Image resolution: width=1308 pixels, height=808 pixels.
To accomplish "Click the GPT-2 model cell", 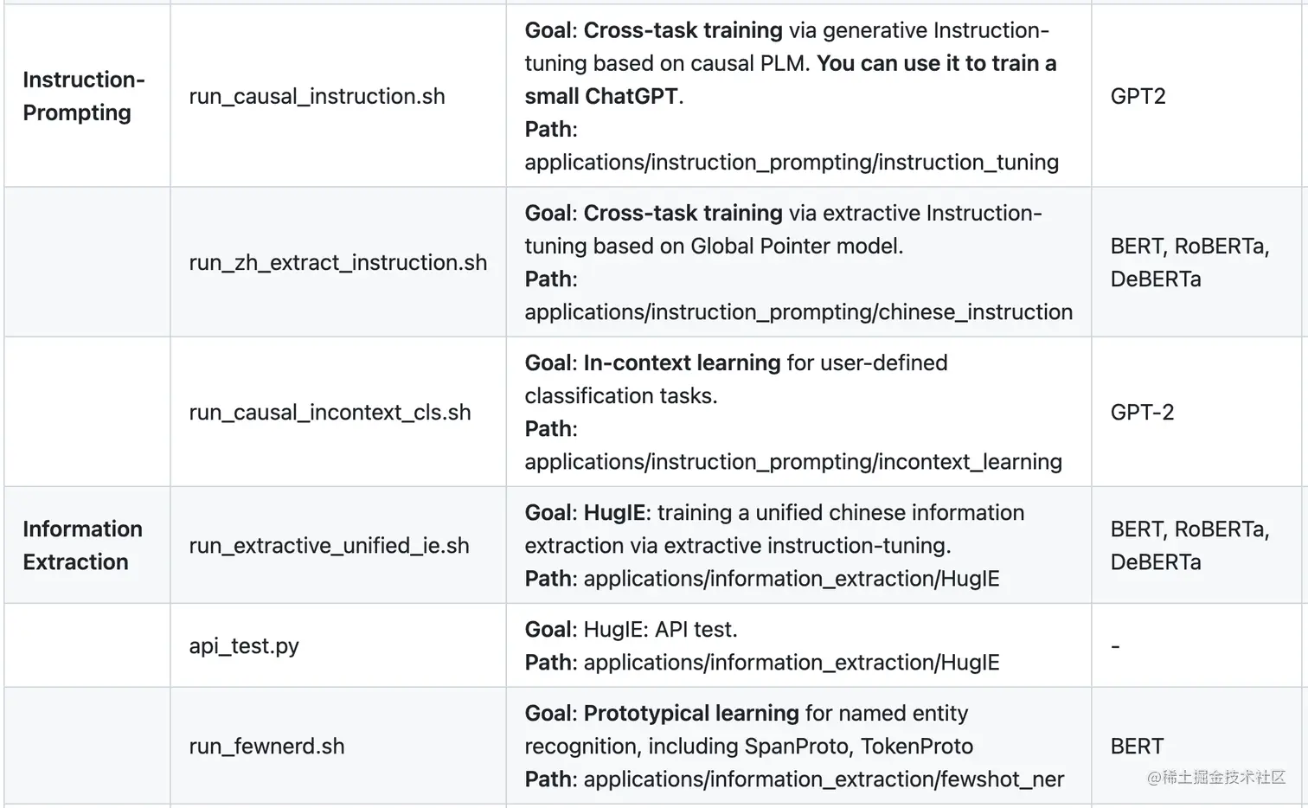I will pyautogui.click(x=1142, y=412).
